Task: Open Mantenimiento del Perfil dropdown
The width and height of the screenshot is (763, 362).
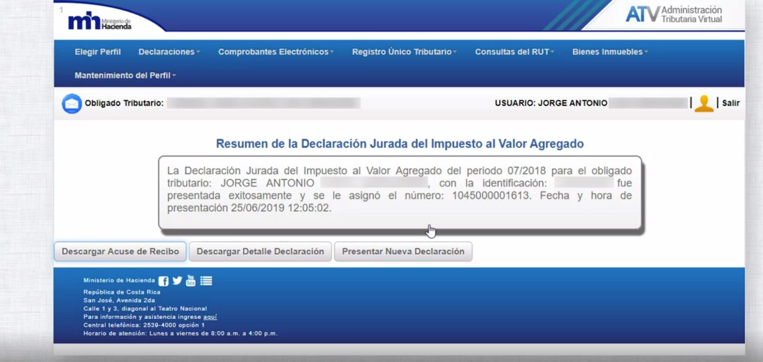Action: coord(125,75)
